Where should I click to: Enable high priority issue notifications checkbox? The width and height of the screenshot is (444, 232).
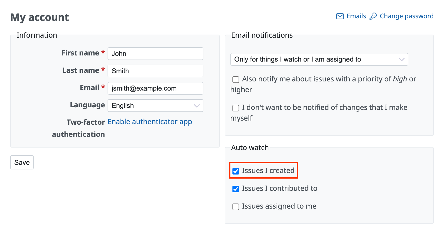[x=236, y=80]
